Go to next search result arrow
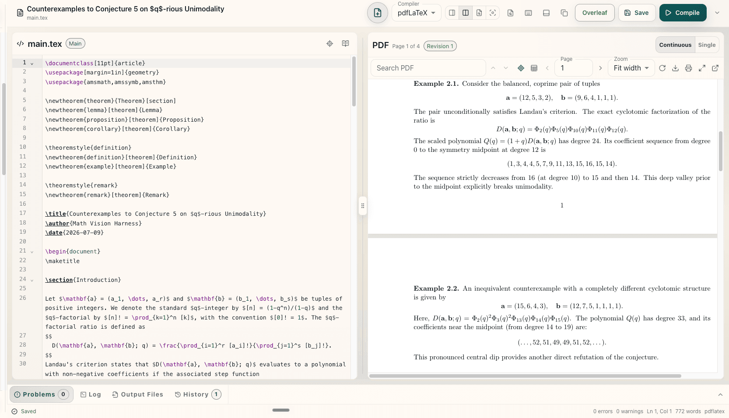Screen dimensions: 729x418 (x=506, y=68)
